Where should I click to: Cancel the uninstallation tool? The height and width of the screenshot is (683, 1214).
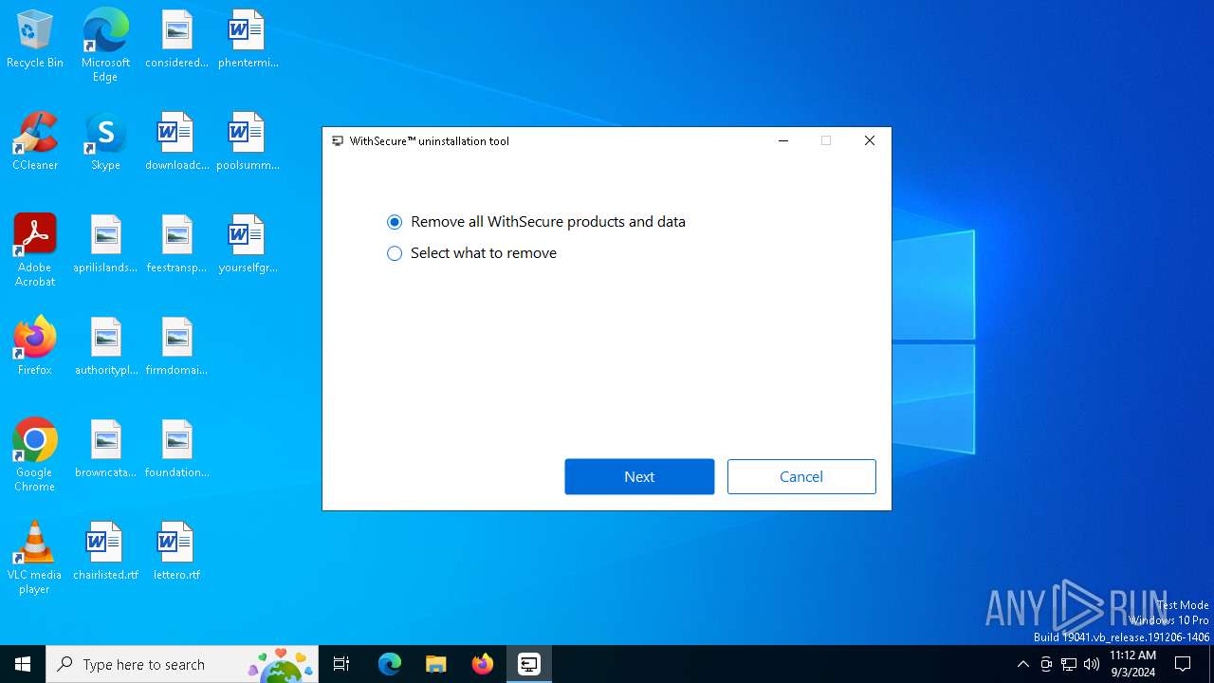[801, 476]
